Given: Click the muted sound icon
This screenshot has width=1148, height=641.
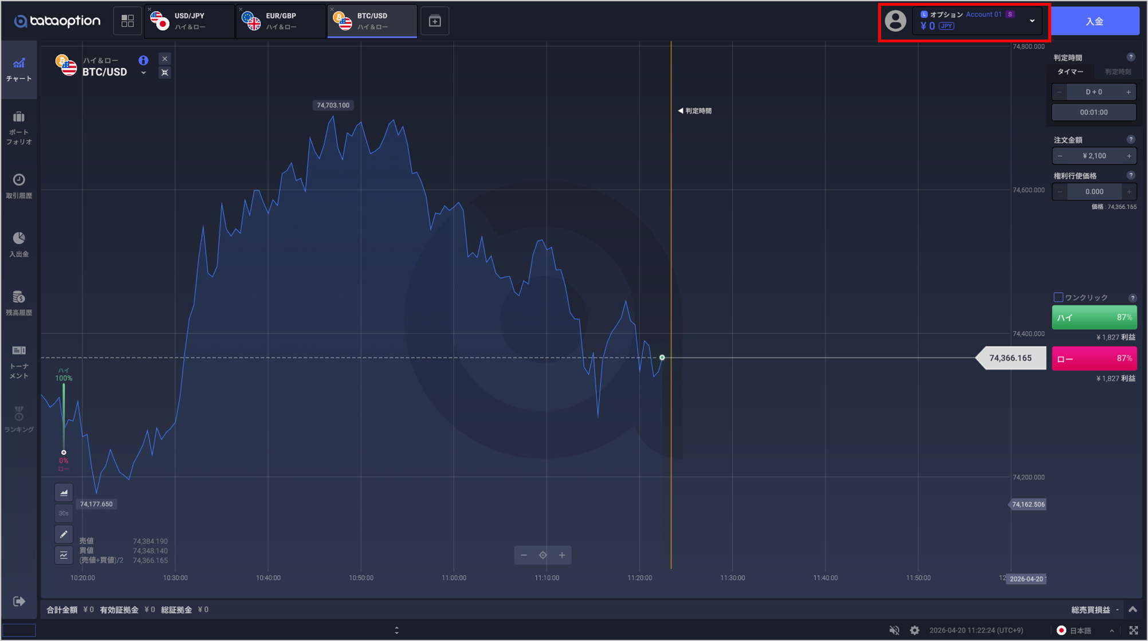Looking at the screenshot, I should click(x=894, y=630).
